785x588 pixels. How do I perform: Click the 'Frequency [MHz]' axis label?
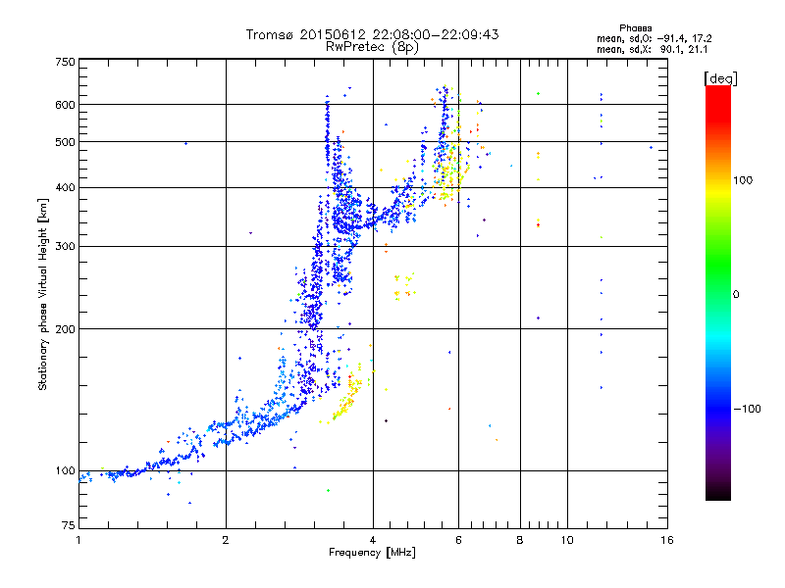pos(372,553)
